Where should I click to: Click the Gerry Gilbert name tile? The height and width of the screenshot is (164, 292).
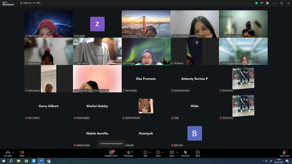(x=49, y=106)
